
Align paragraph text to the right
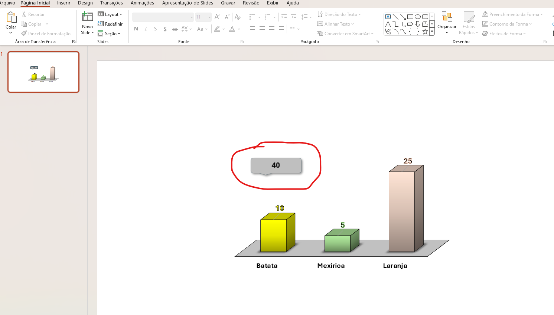272,29
